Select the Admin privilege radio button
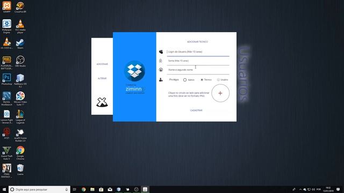The height and width of the screenshot is (193, 344). [185, 80]
